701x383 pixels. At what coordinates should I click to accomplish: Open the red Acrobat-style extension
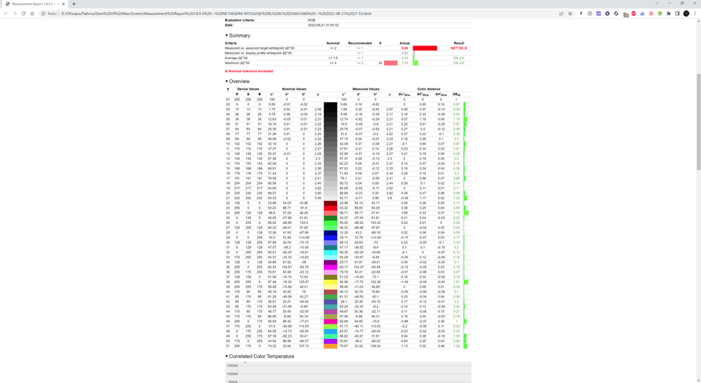coord(651,14)
